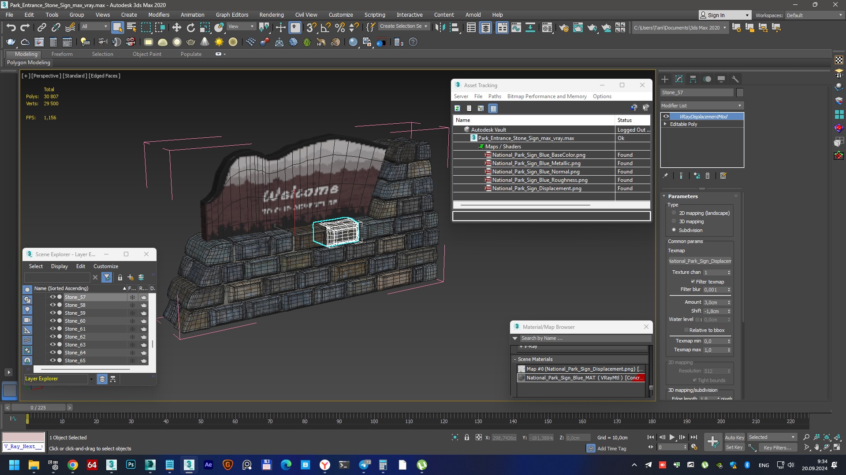Image resolution: width=846 pixels, height=475 pixels.
Task: Collapse the Parameters rollout
Action: (664, 196)
